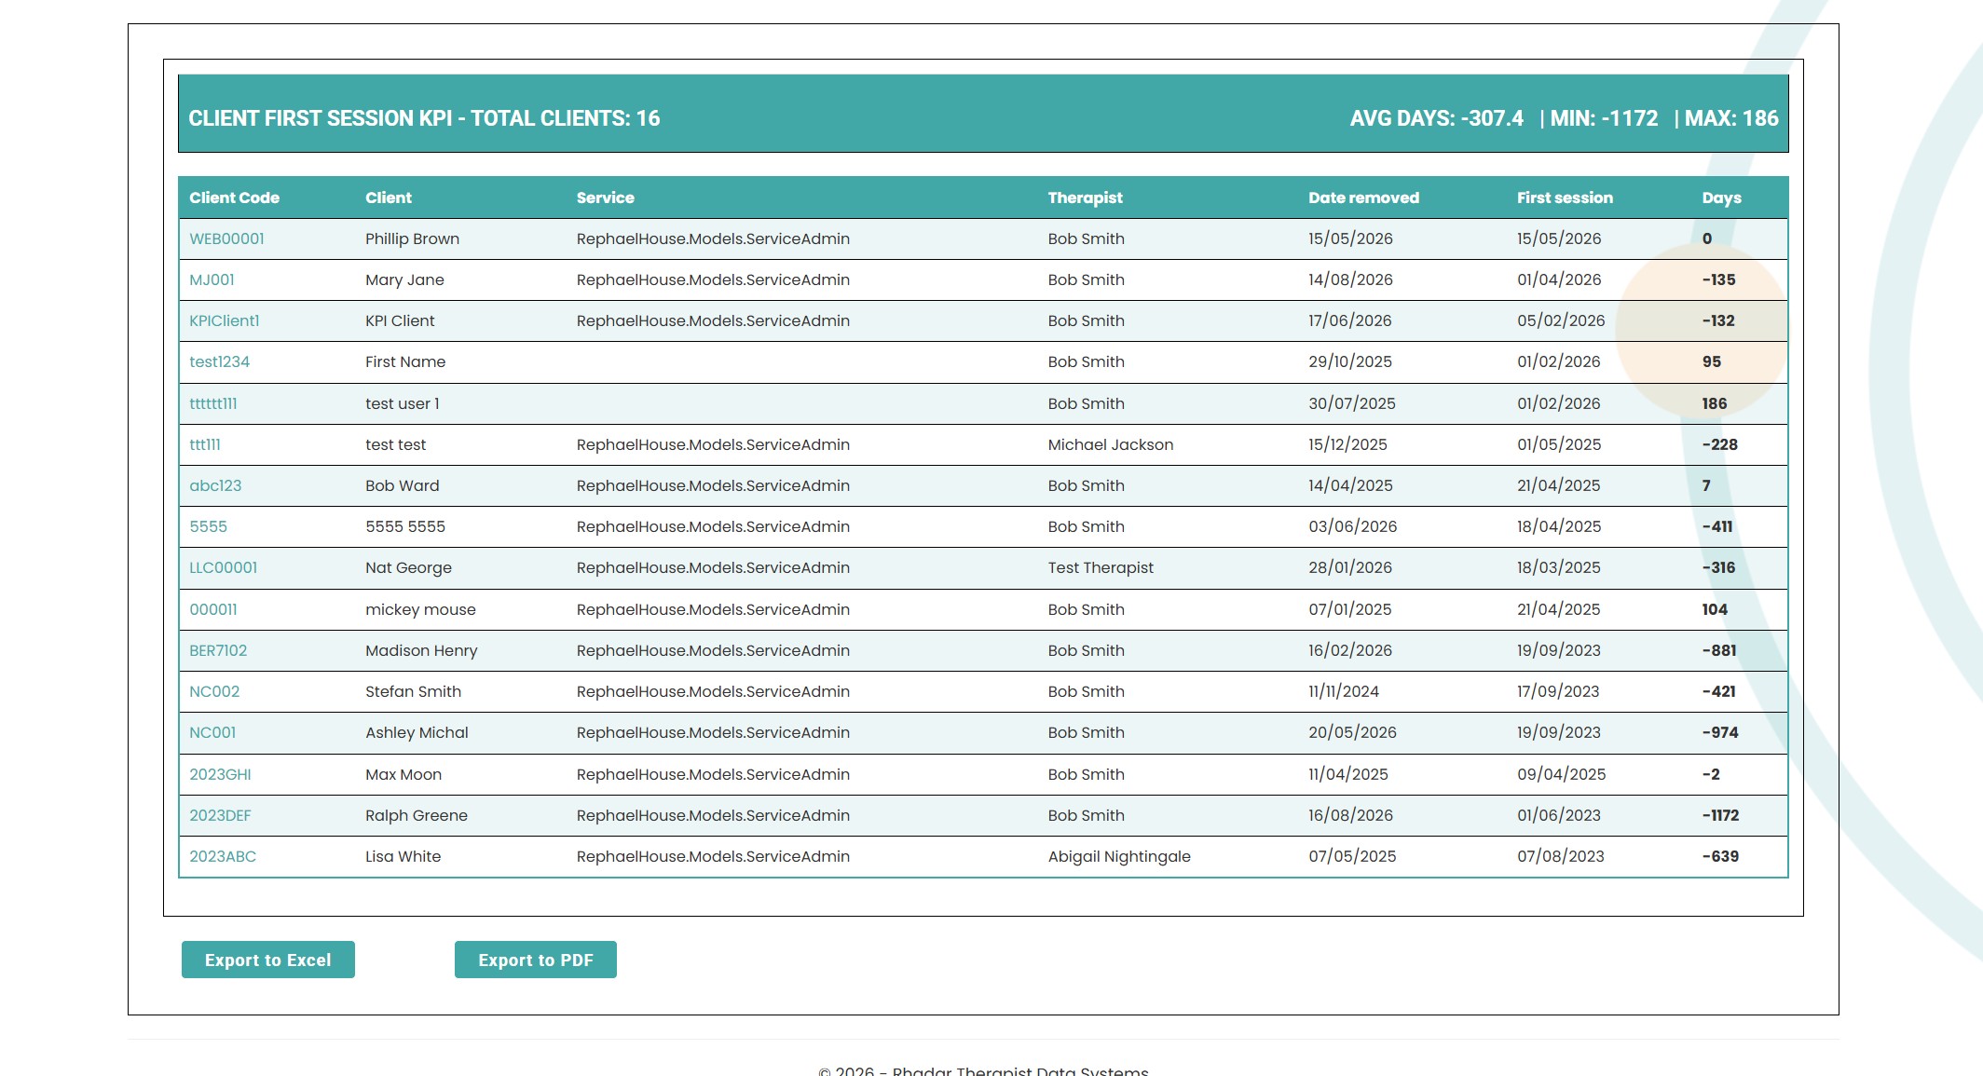Screen dimensions: 1983x1076
Task: Click days value 186 in table
Action: 1714,403
